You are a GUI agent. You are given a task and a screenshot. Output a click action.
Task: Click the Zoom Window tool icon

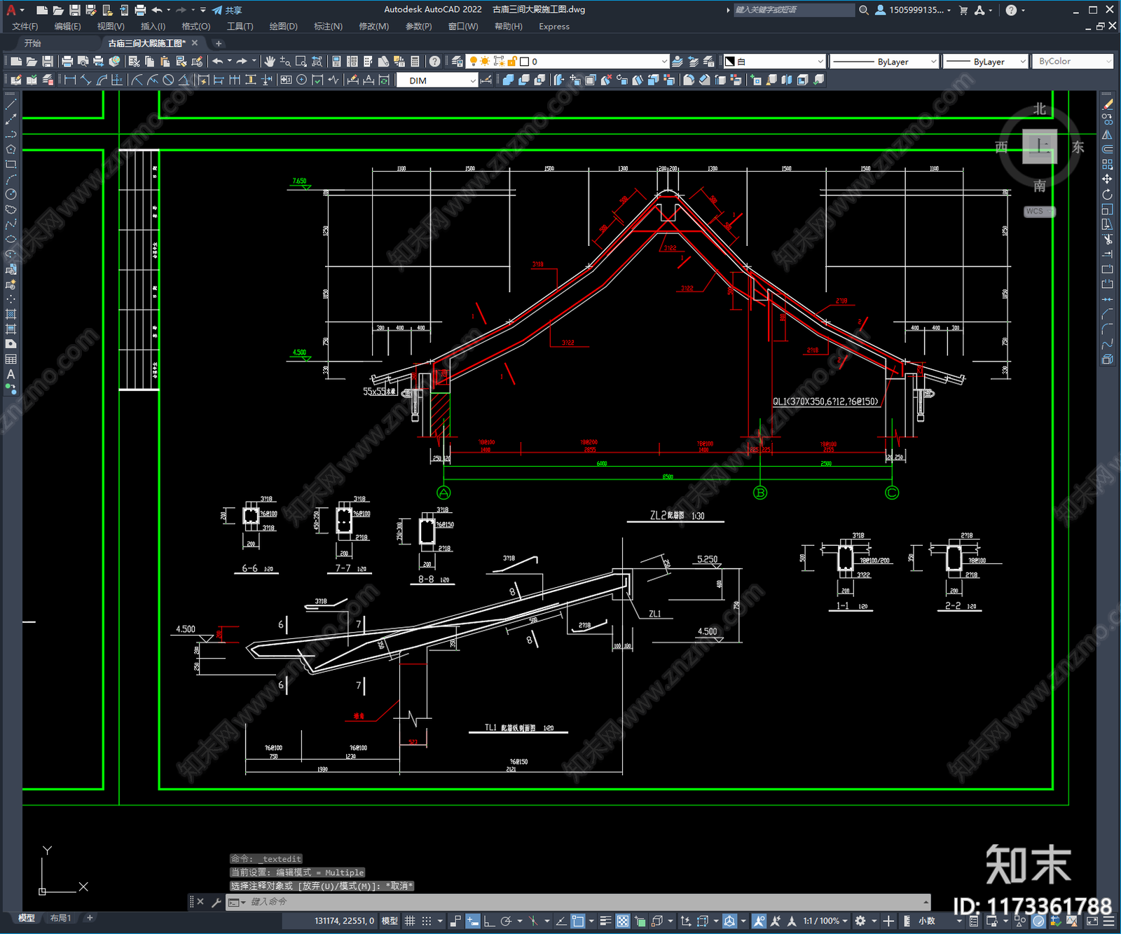pyautogui.click(x=301, y=62)
